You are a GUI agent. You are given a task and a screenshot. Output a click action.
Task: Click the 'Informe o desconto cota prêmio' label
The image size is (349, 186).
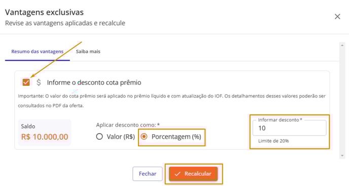[x=94, y=82]
